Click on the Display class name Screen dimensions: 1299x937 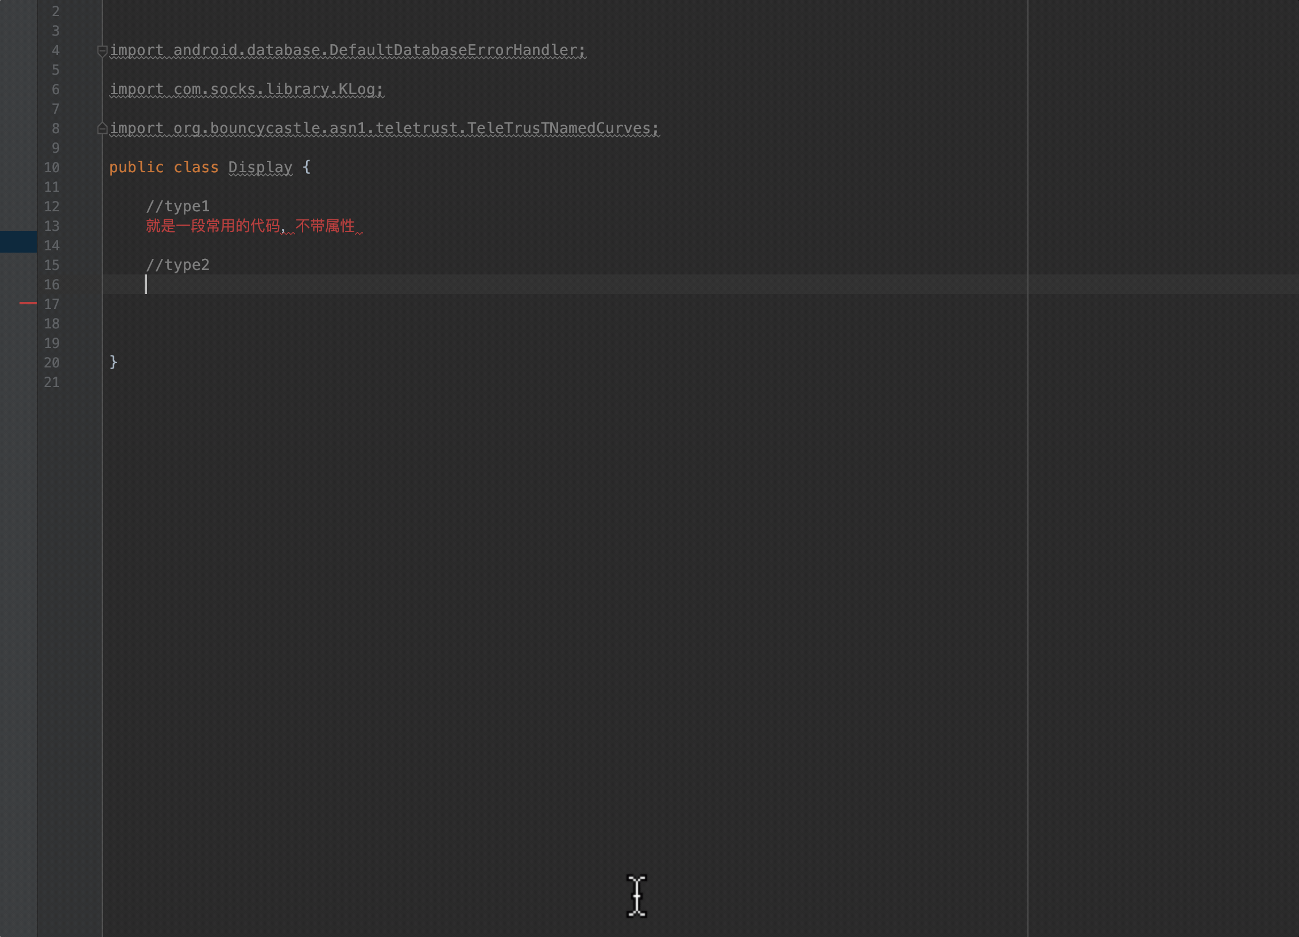(x=260, y=167)
